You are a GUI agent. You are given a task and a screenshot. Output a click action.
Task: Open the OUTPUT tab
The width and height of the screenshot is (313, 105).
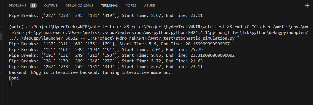(51, 6)
